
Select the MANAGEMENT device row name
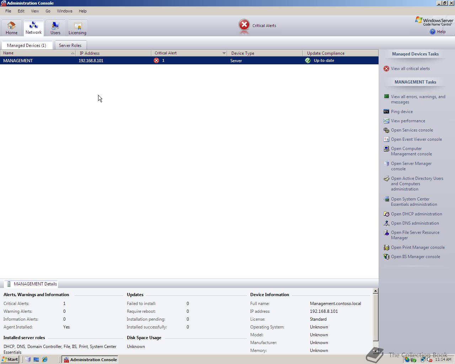click(18, 60)
